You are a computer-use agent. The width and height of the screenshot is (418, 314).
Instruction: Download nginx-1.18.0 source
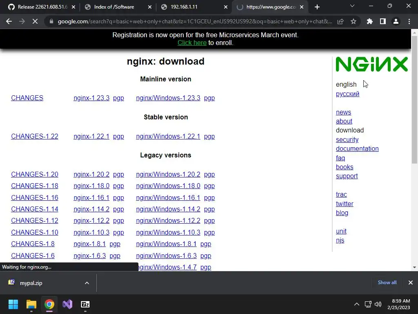91,186
